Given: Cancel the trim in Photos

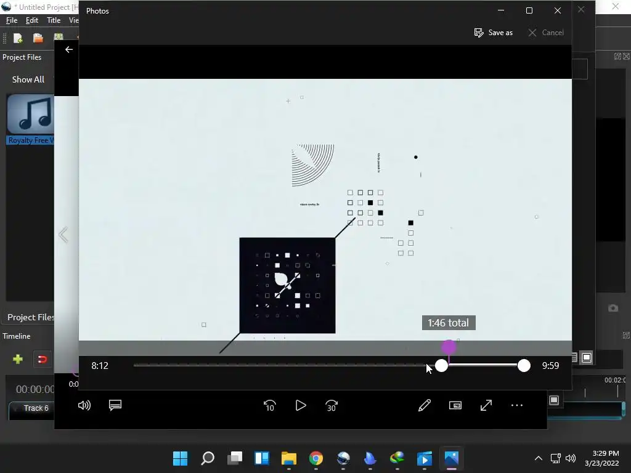Looking at the screenshot, I should pos(546,33).
